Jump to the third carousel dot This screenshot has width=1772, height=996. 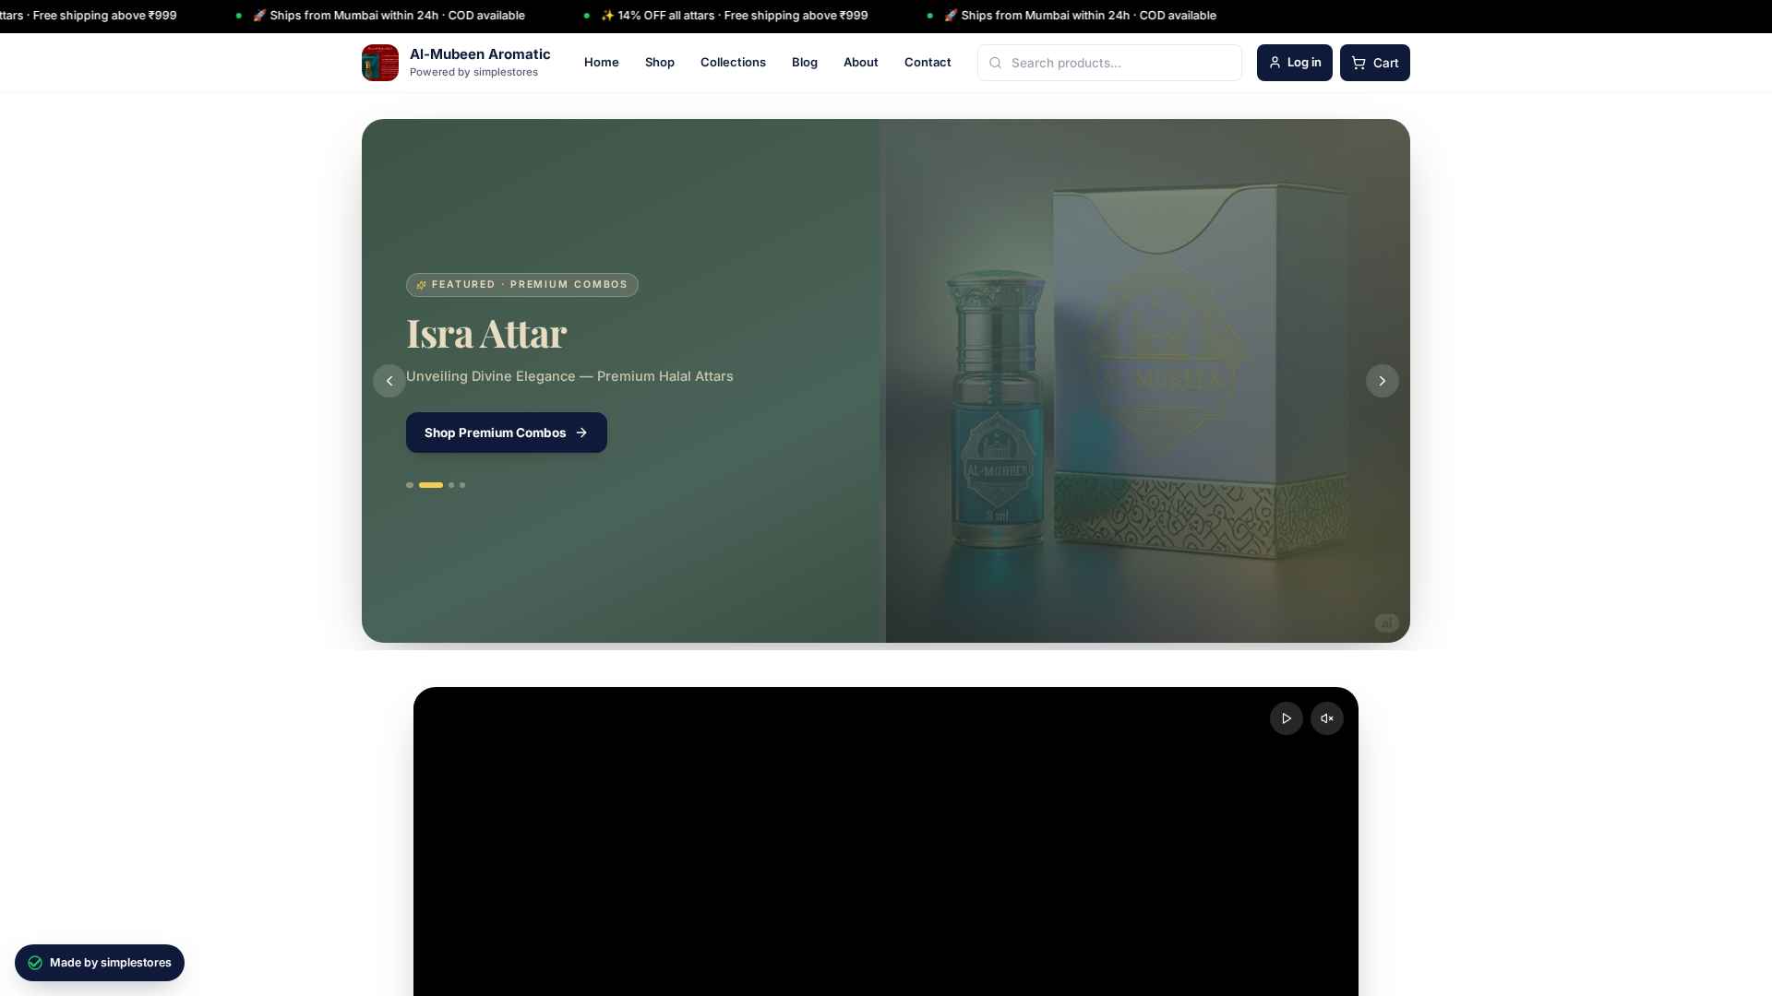click(451, 485)
